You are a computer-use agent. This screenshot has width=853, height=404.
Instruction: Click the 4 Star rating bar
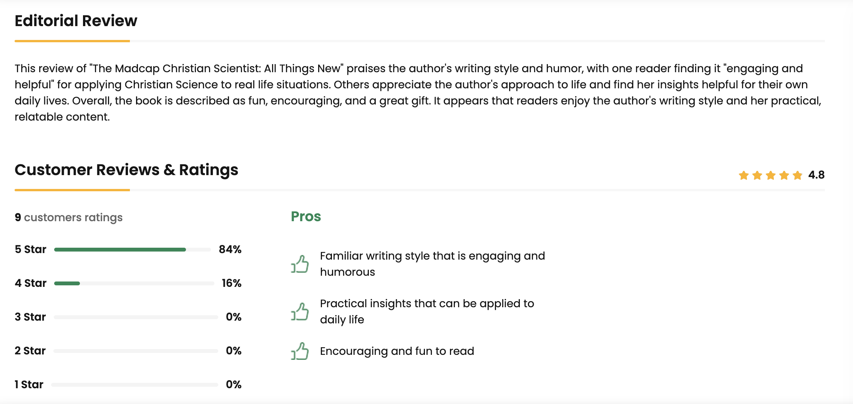pyautogui.click(x=134, y=283)
